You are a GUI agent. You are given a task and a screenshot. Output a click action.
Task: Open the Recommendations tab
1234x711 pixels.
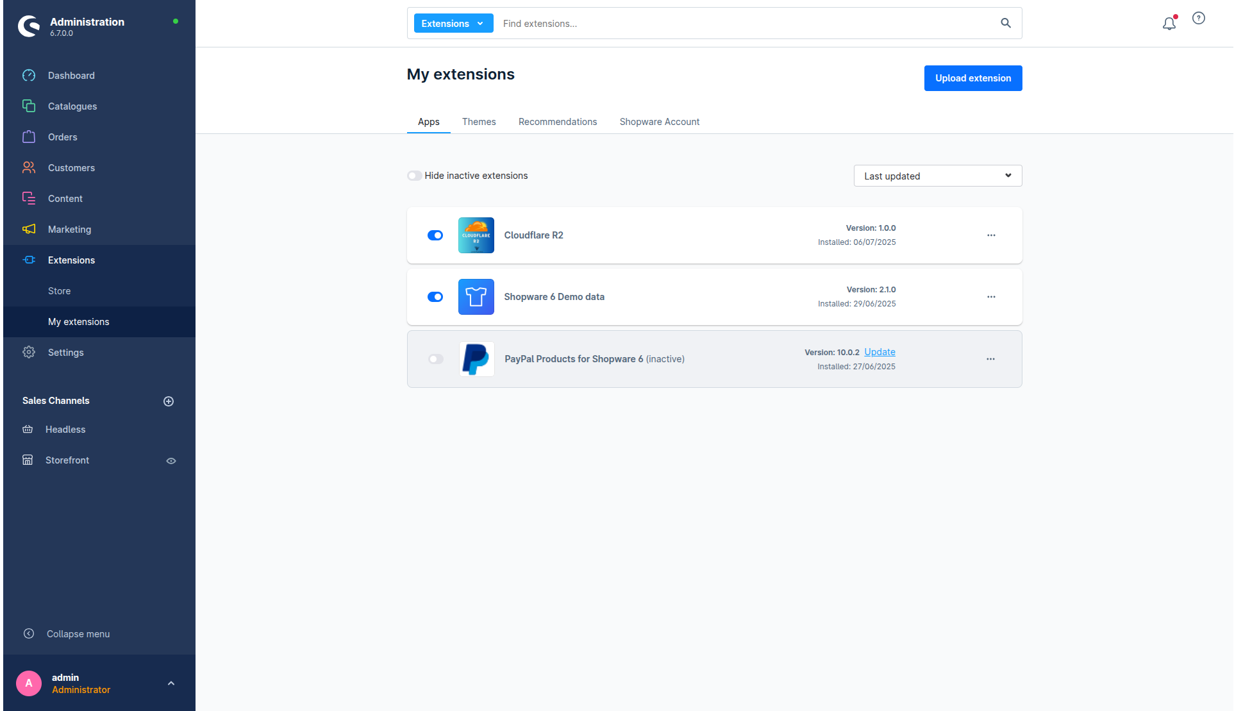(x=558, y=122)
